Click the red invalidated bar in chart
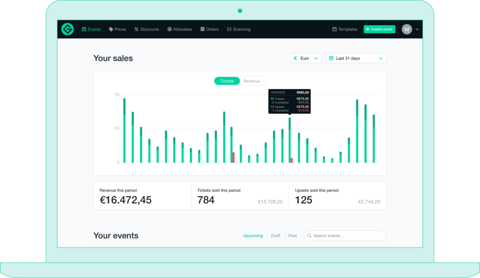The height and width of the screenshot is (278, 480). click(x=233, y=157)
